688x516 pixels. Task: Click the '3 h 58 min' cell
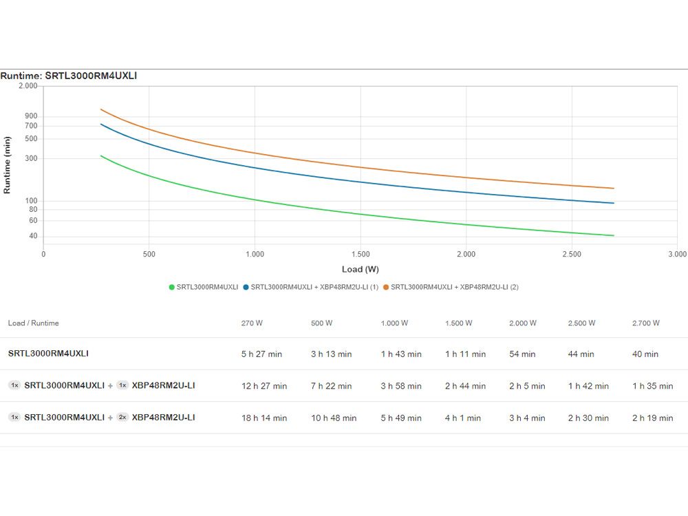[401, 386]
